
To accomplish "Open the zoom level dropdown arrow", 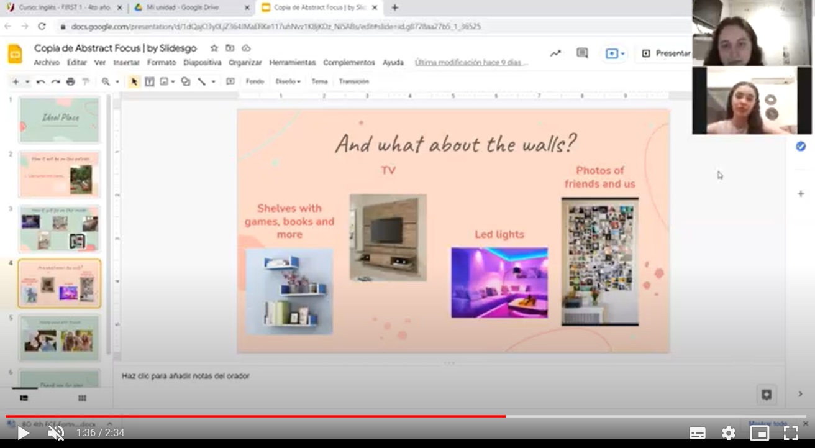I will 117,81.
